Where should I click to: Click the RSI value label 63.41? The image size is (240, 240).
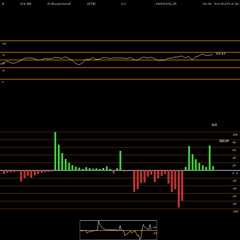point(221,54)
